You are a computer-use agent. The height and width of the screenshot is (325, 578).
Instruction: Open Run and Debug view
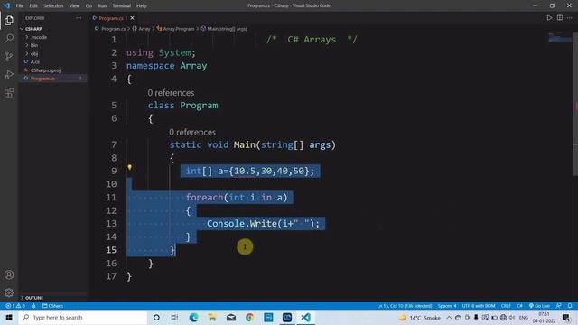[9, 74]
